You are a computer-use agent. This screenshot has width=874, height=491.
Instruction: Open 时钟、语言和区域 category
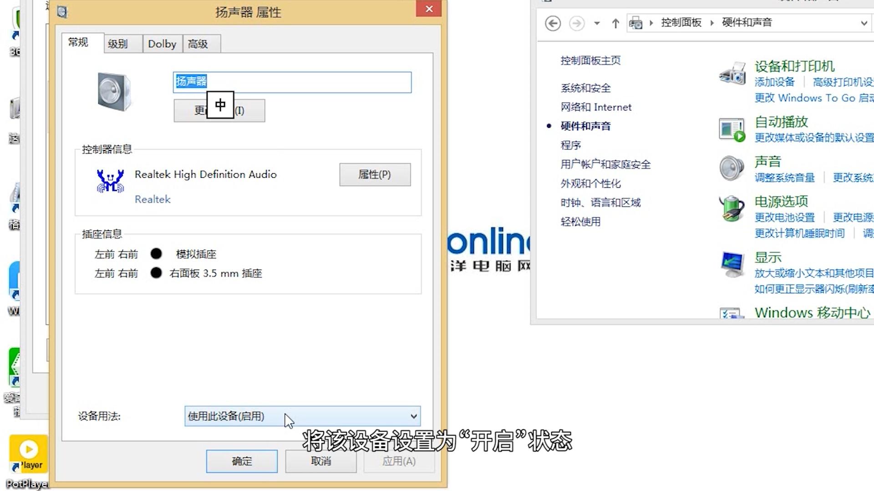[600, 202]
